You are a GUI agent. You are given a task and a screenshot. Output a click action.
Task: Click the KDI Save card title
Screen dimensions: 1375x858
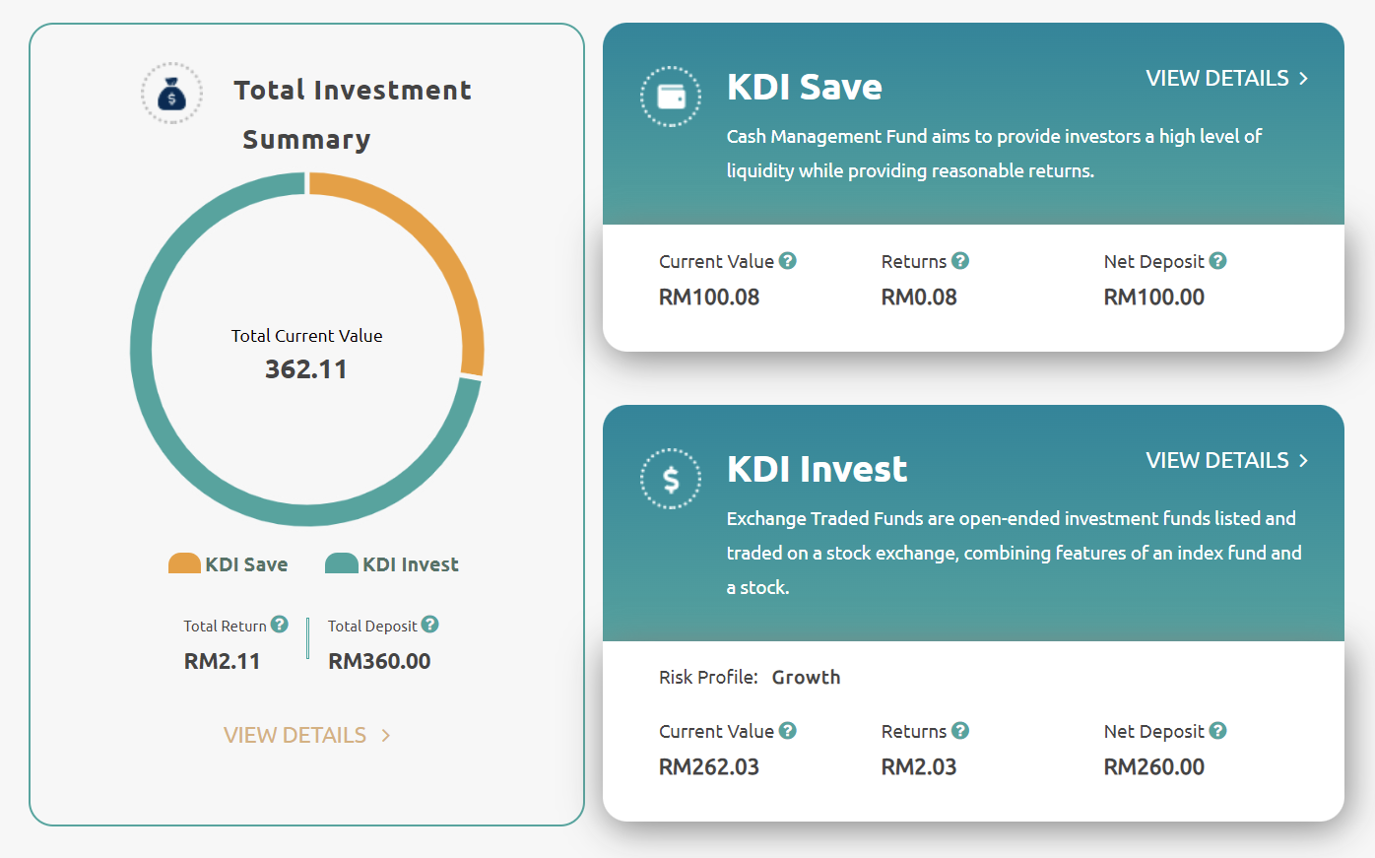(x=804, y=87)
